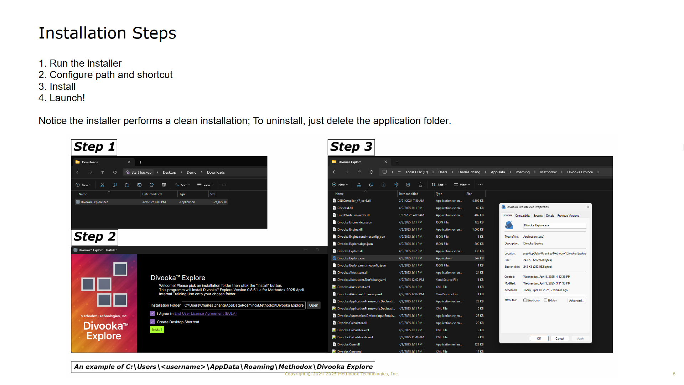Image resolution: width=684 pixels, height=385 pixels.
Task: Expand the chevron after Demo breadcrumb
Action: click(202, 173)
